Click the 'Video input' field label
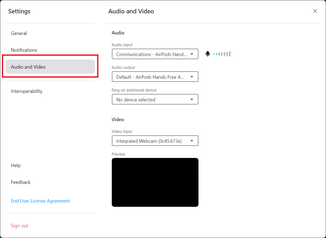The height and width of the screenshot is (238, 326). pos(122,132)
